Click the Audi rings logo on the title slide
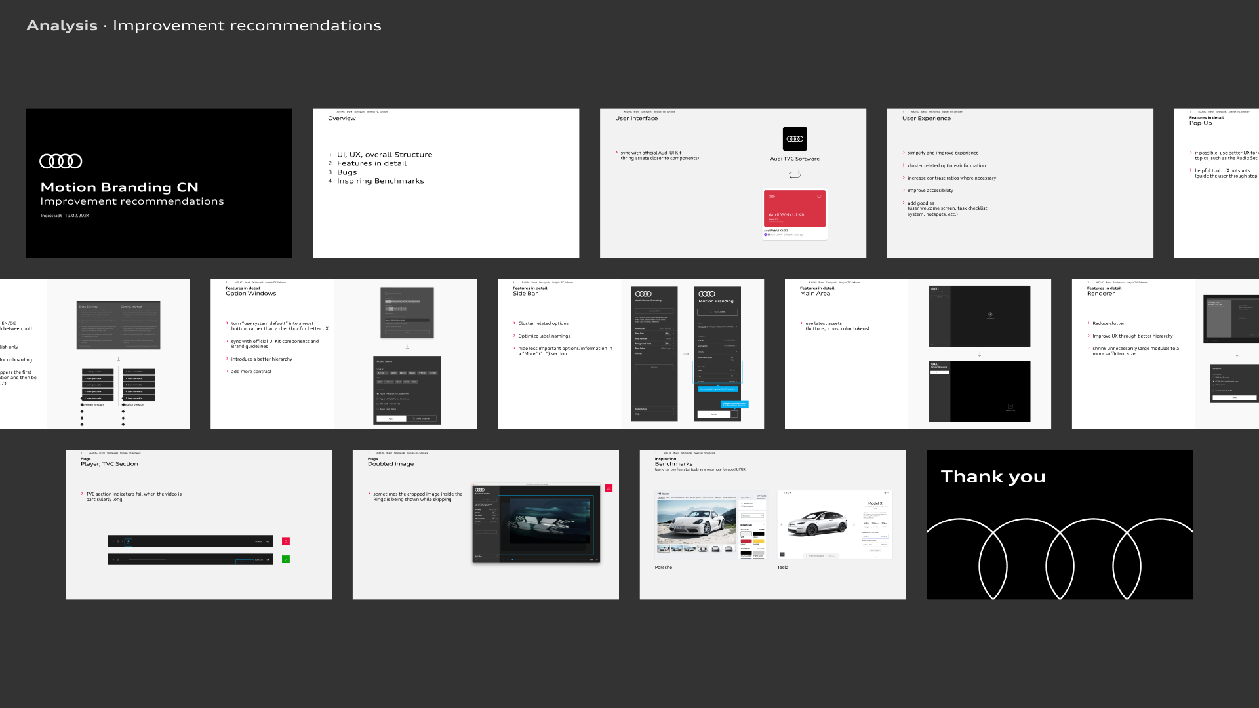1259x708 pixels. (61, 161)
